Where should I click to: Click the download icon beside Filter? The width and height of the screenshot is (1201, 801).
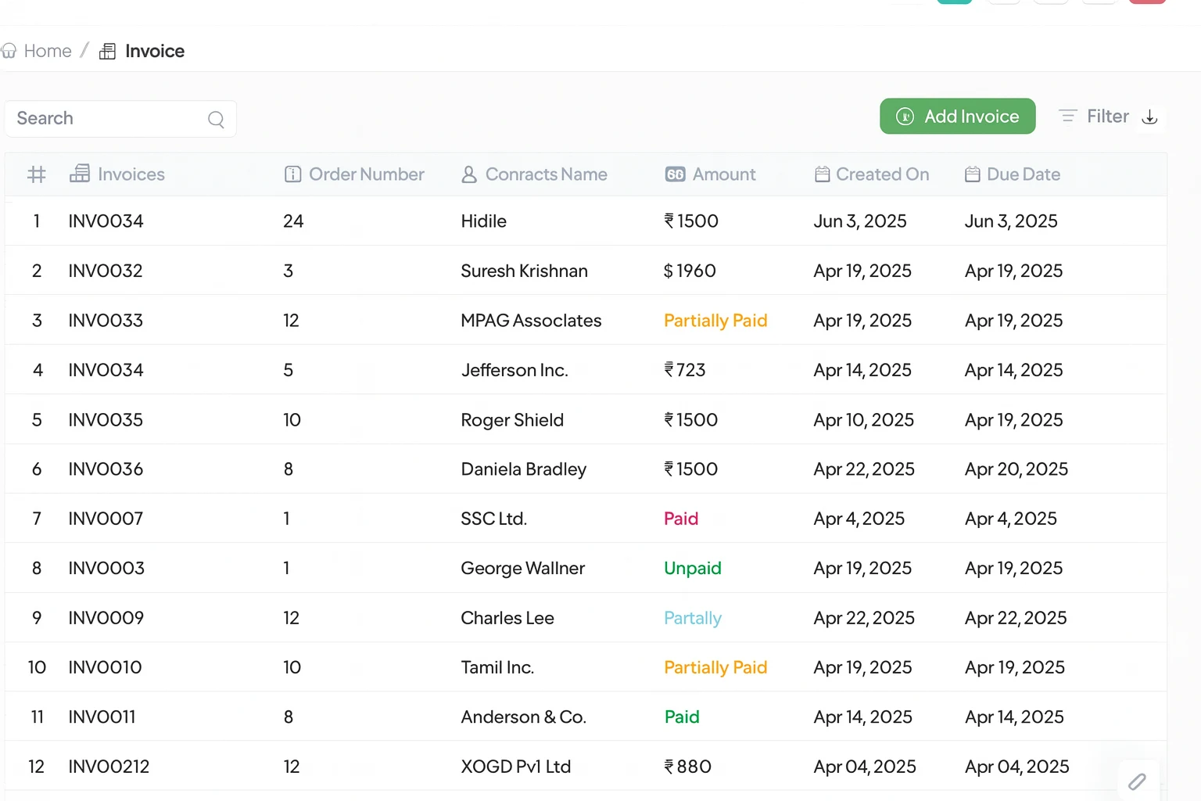(x=1149, y=117)
